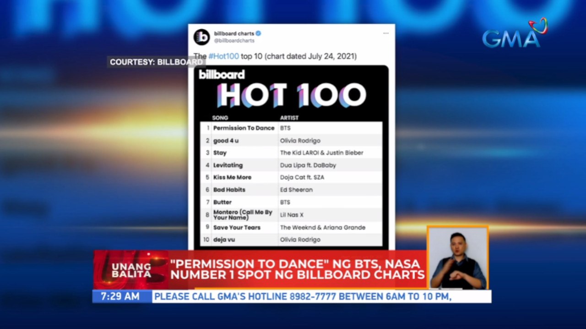Click the 7:29 AM time display
The height and width of the screenshot is (329, 586).
(x=120, y=297)
